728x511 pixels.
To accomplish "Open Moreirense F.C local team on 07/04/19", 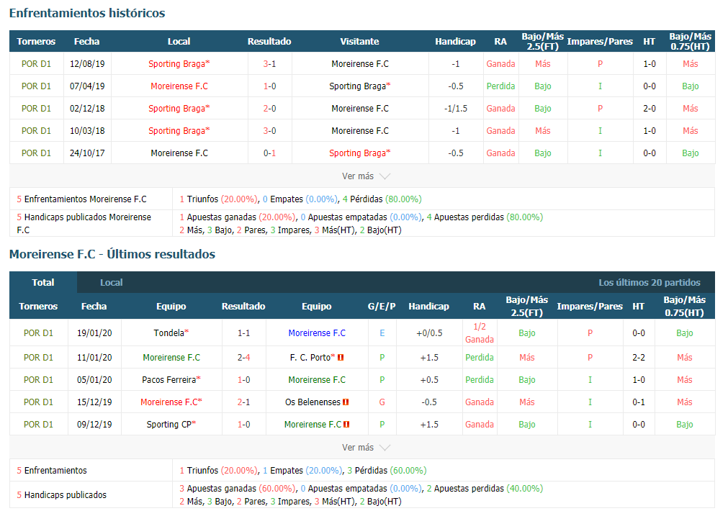I will tap(179, 86).
